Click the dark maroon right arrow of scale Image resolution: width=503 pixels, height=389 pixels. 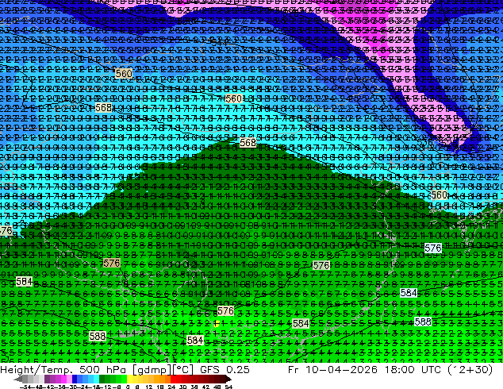[x=228, y=379]
